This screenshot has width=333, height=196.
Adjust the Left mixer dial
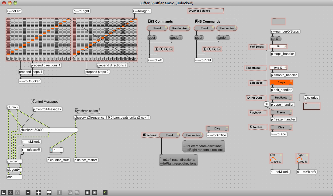272,160
